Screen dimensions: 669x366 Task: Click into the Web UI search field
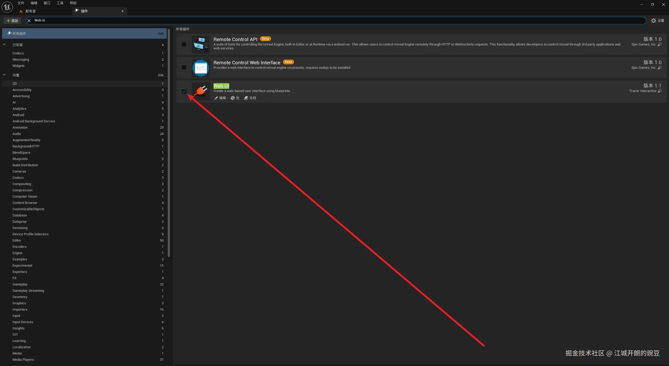(314, 20)
